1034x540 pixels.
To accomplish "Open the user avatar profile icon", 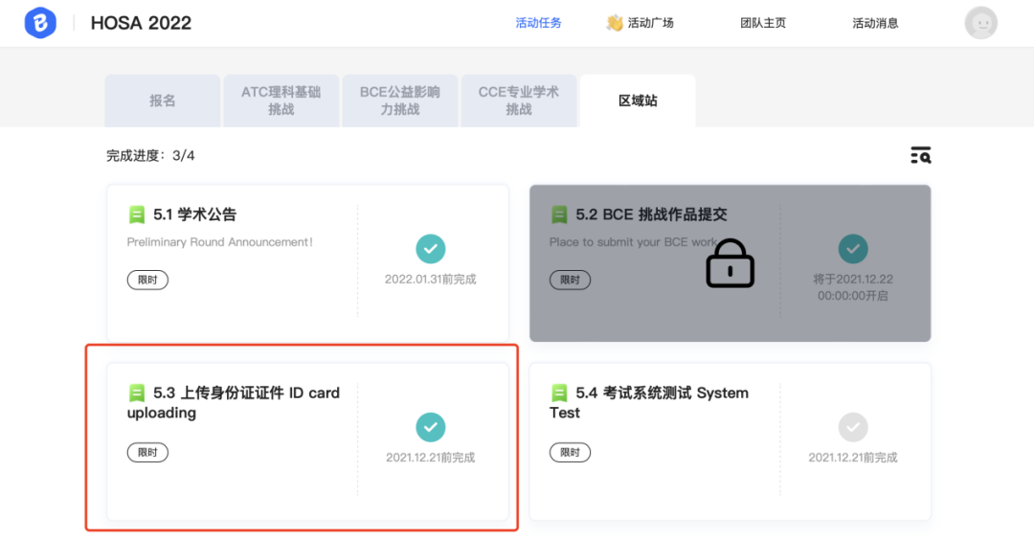I will coord(980,23).
